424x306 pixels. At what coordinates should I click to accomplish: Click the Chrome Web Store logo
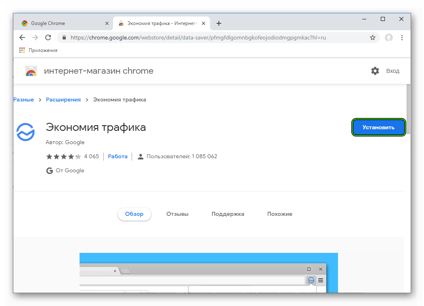pyautogui.click(x=31, y=71)
